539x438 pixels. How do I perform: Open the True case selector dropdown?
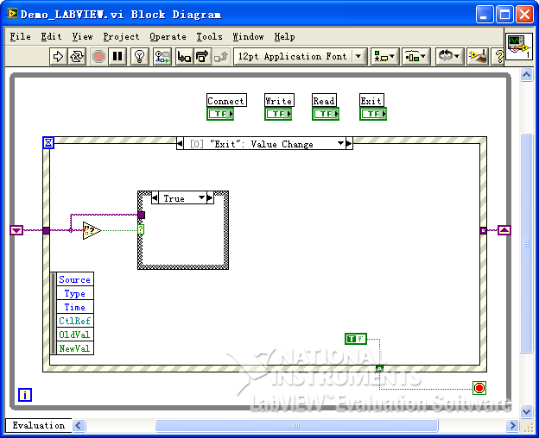click(x=201, y=198)
